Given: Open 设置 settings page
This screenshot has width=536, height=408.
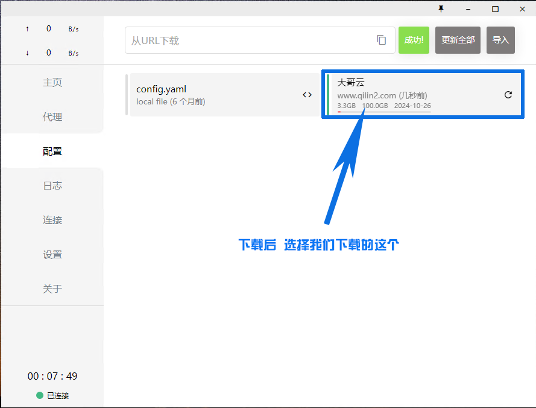Looking at the screenshot, I should (x=52, y=254).
